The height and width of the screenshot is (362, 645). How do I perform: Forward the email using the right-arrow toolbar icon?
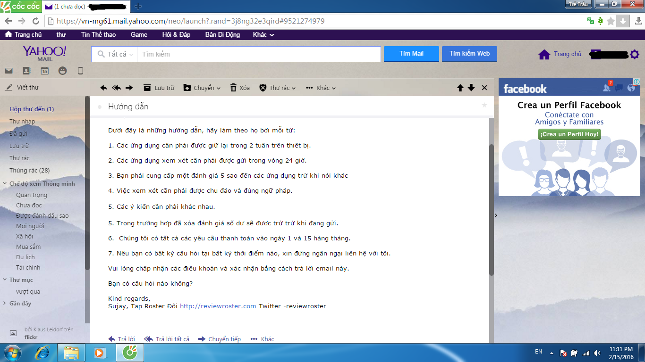point(129,88)
